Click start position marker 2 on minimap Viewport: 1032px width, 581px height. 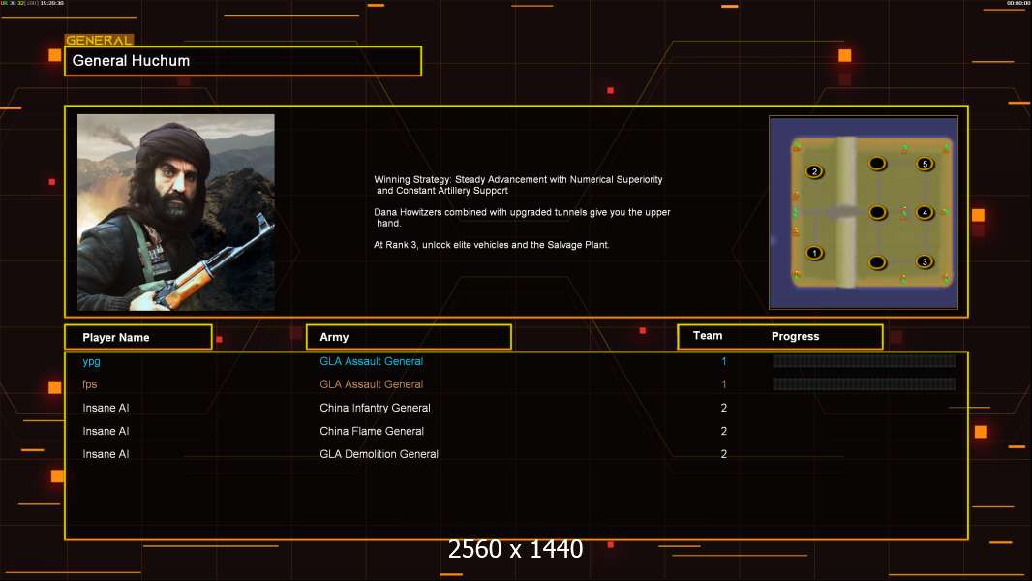point(815,171)
